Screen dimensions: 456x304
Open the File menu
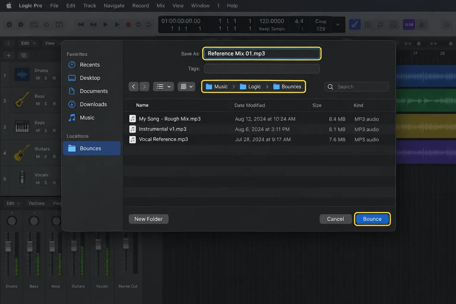pos(54,6)
